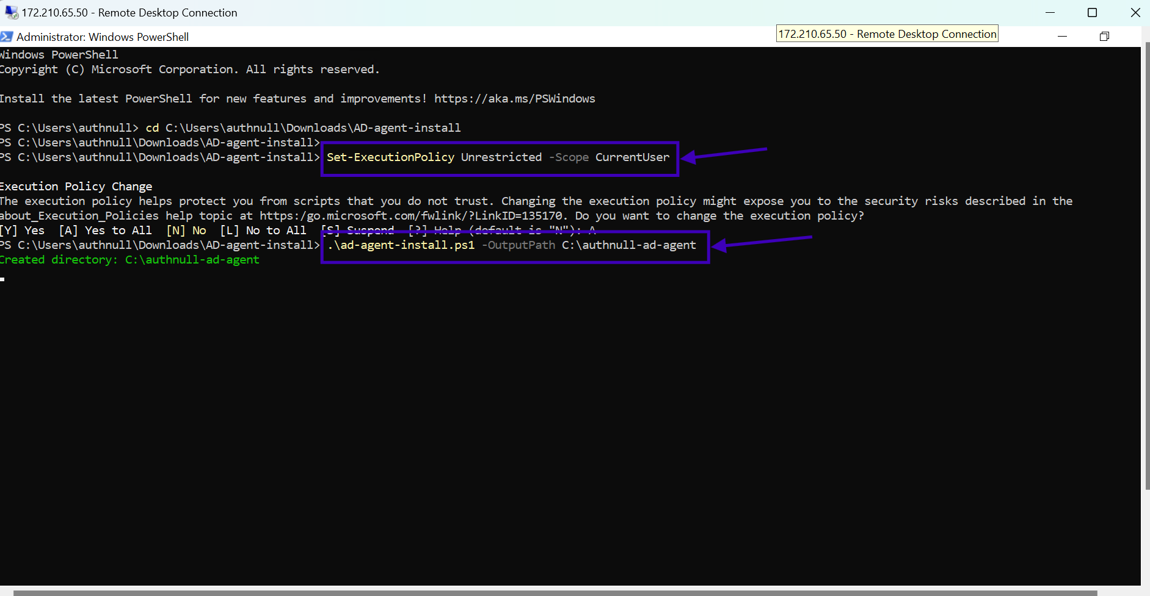
Task: Click the cd AD-agent-install command line
Action: (304, 127)
